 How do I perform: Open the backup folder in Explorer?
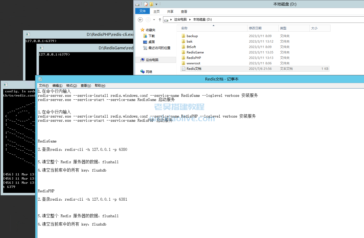pos(192,36)
